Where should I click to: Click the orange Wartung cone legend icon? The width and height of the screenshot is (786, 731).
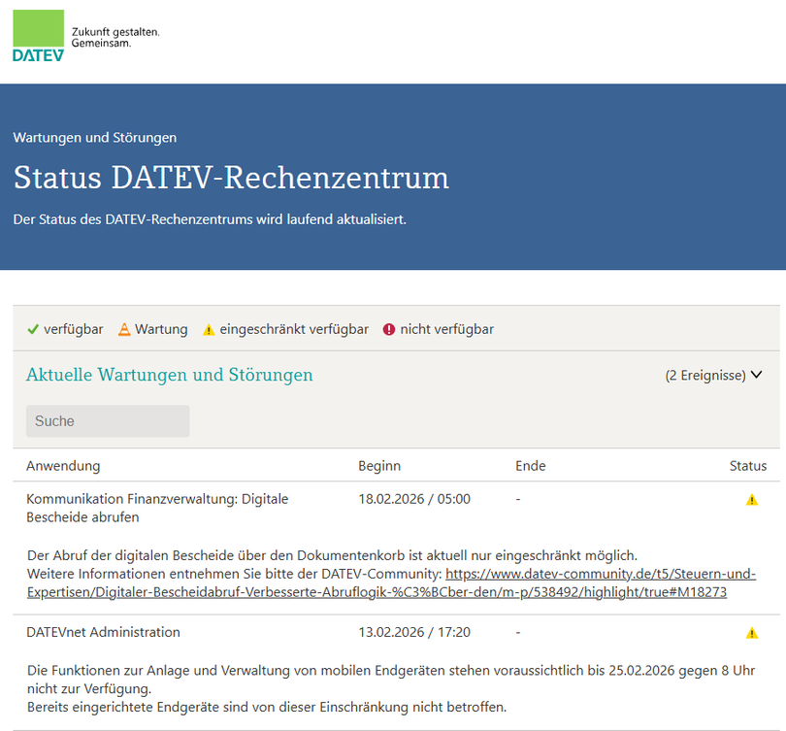pyautogui.click(x=124, y=329)
